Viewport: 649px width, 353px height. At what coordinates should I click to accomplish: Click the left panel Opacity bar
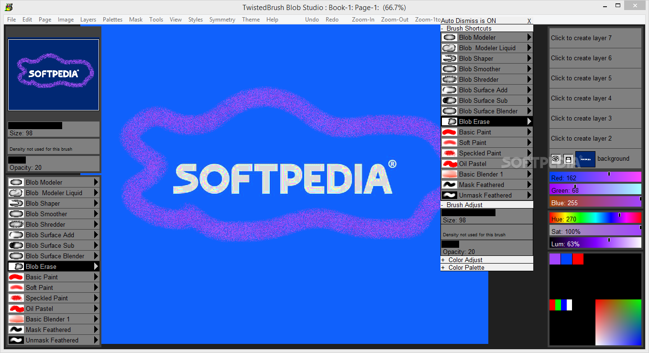[x=54, y=164]
